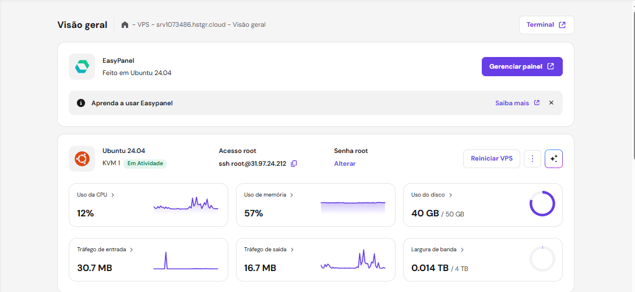The width and height of the screenshot is (635, 292).
Task: Click the info icon in banner
Action: pyautogui.click(x=81, y=103)
